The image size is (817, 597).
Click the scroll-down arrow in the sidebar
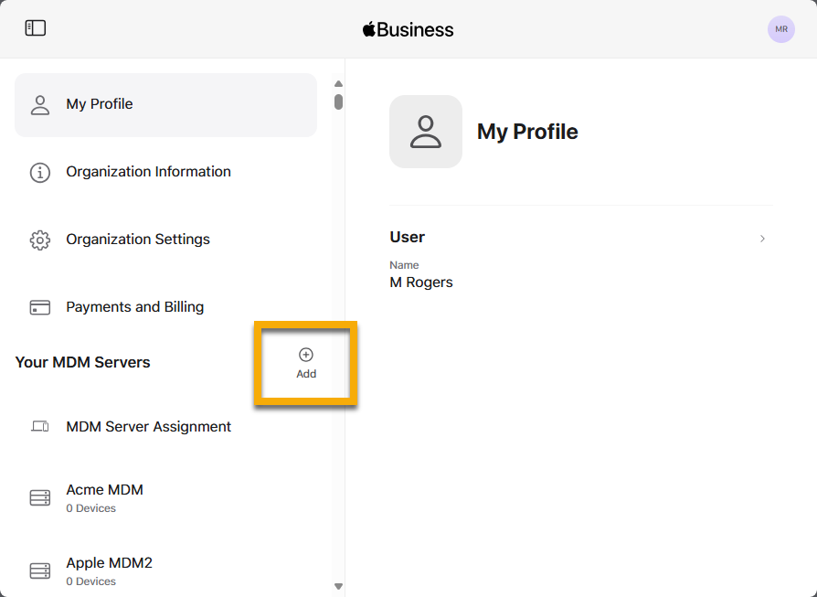(338, 586)
